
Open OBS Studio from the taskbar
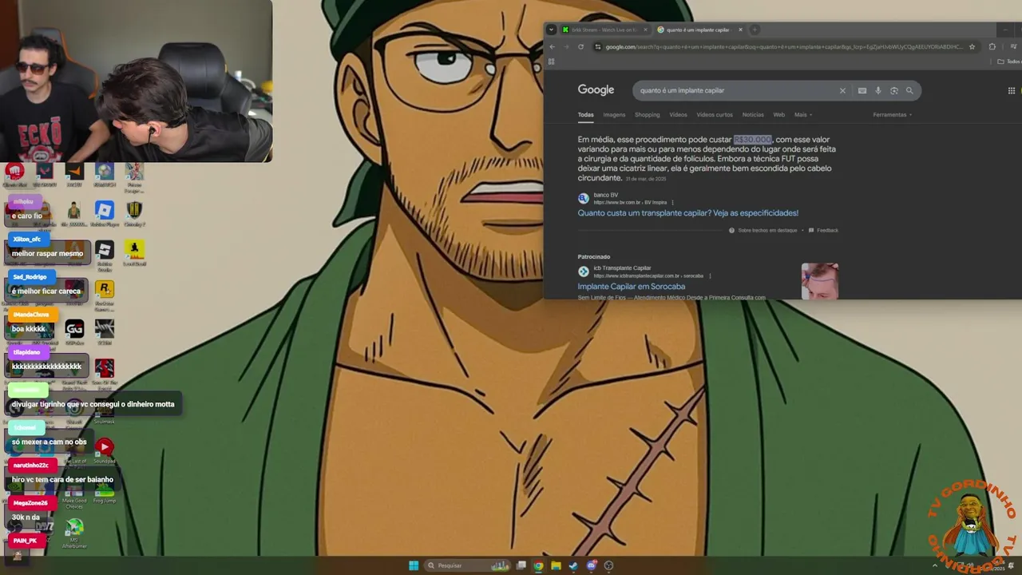[x=608, y=565]
